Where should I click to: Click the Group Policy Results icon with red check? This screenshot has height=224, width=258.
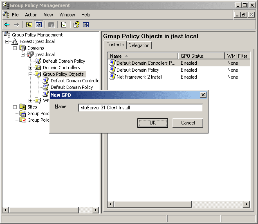tap(22, 120)
